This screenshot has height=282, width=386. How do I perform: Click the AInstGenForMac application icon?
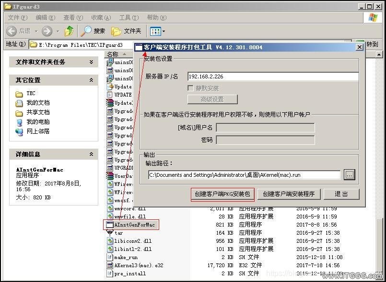coord(110,225)
